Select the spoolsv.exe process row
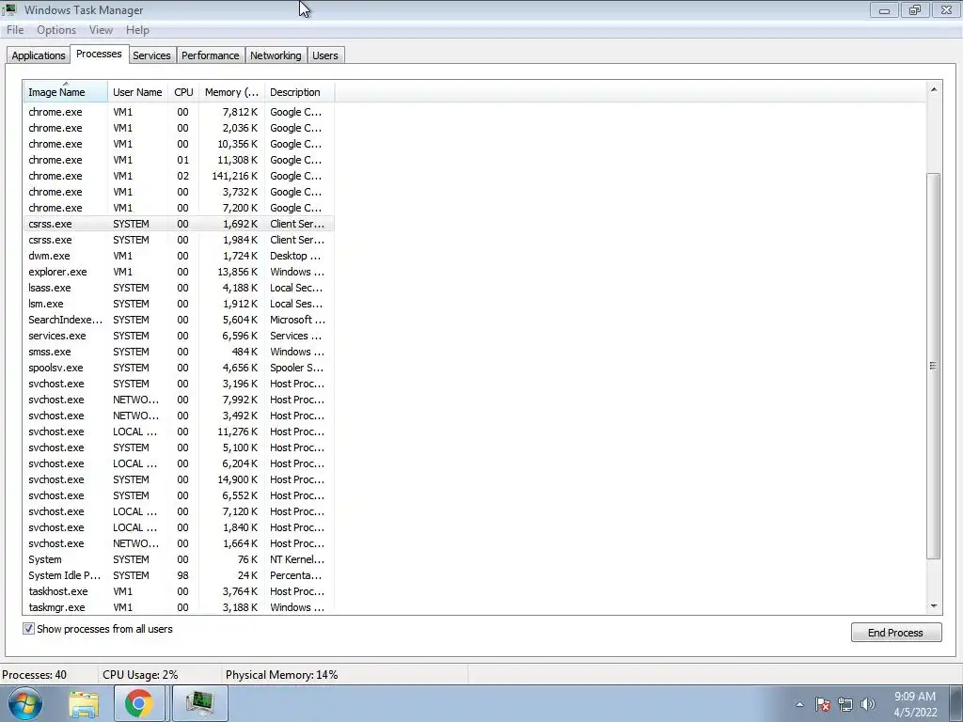The width and height of the screenshot is (963, 722). click(x=179, y=368)
